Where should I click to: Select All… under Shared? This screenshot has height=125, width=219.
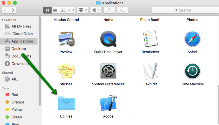(19, 79)
